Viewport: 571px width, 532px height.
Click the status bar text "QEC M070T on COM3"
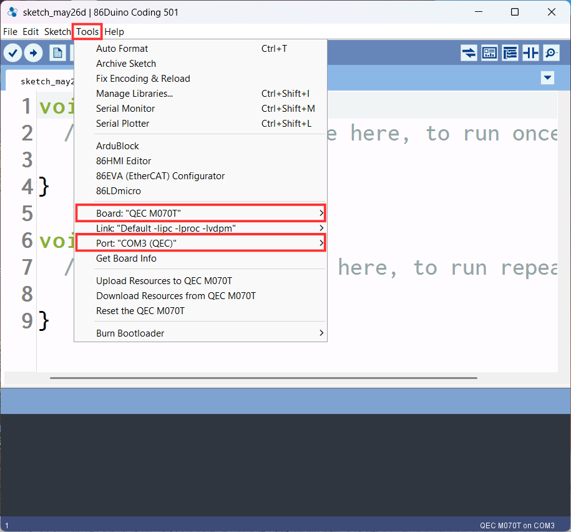pos(517,525)
